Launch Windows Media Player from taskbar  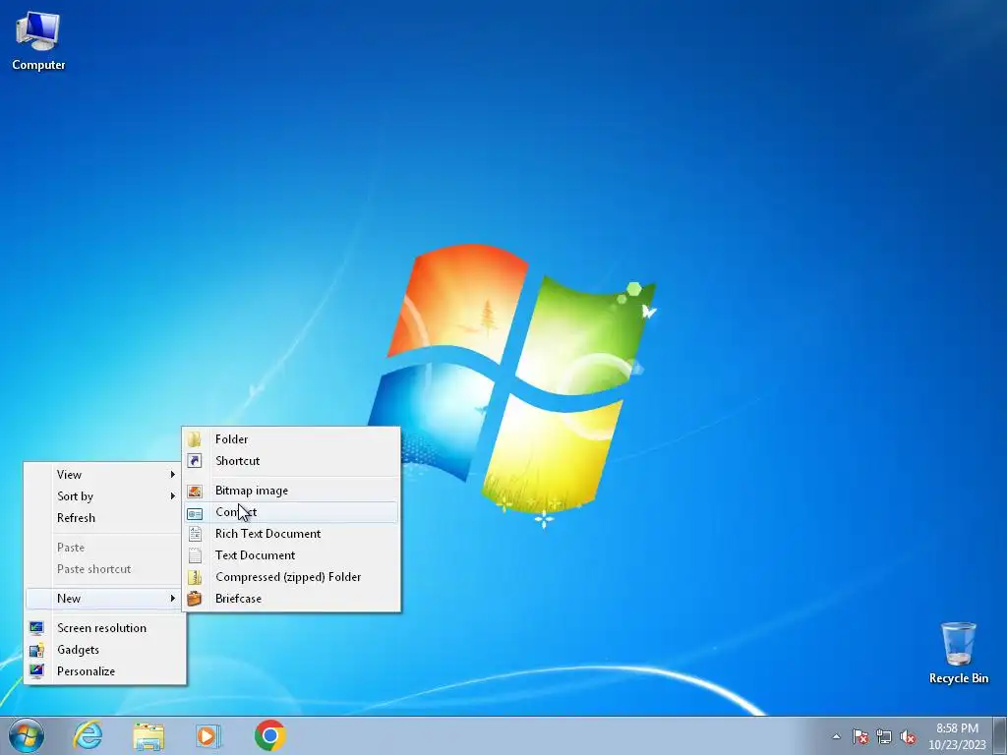208,735
